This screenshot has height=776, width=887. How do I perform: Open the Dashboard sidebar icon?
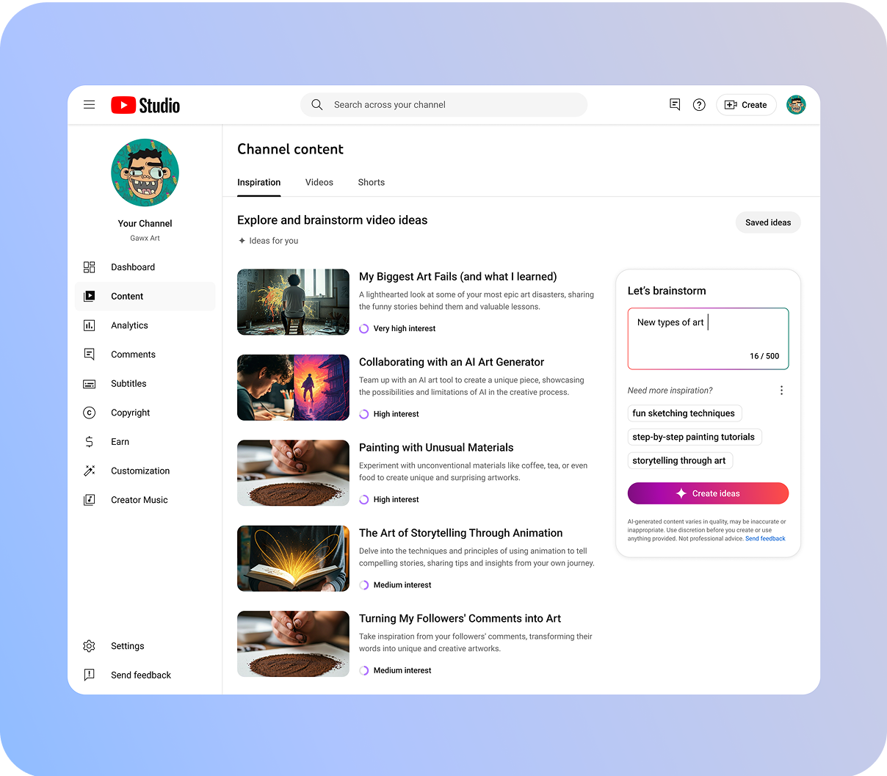pos(90,267)
